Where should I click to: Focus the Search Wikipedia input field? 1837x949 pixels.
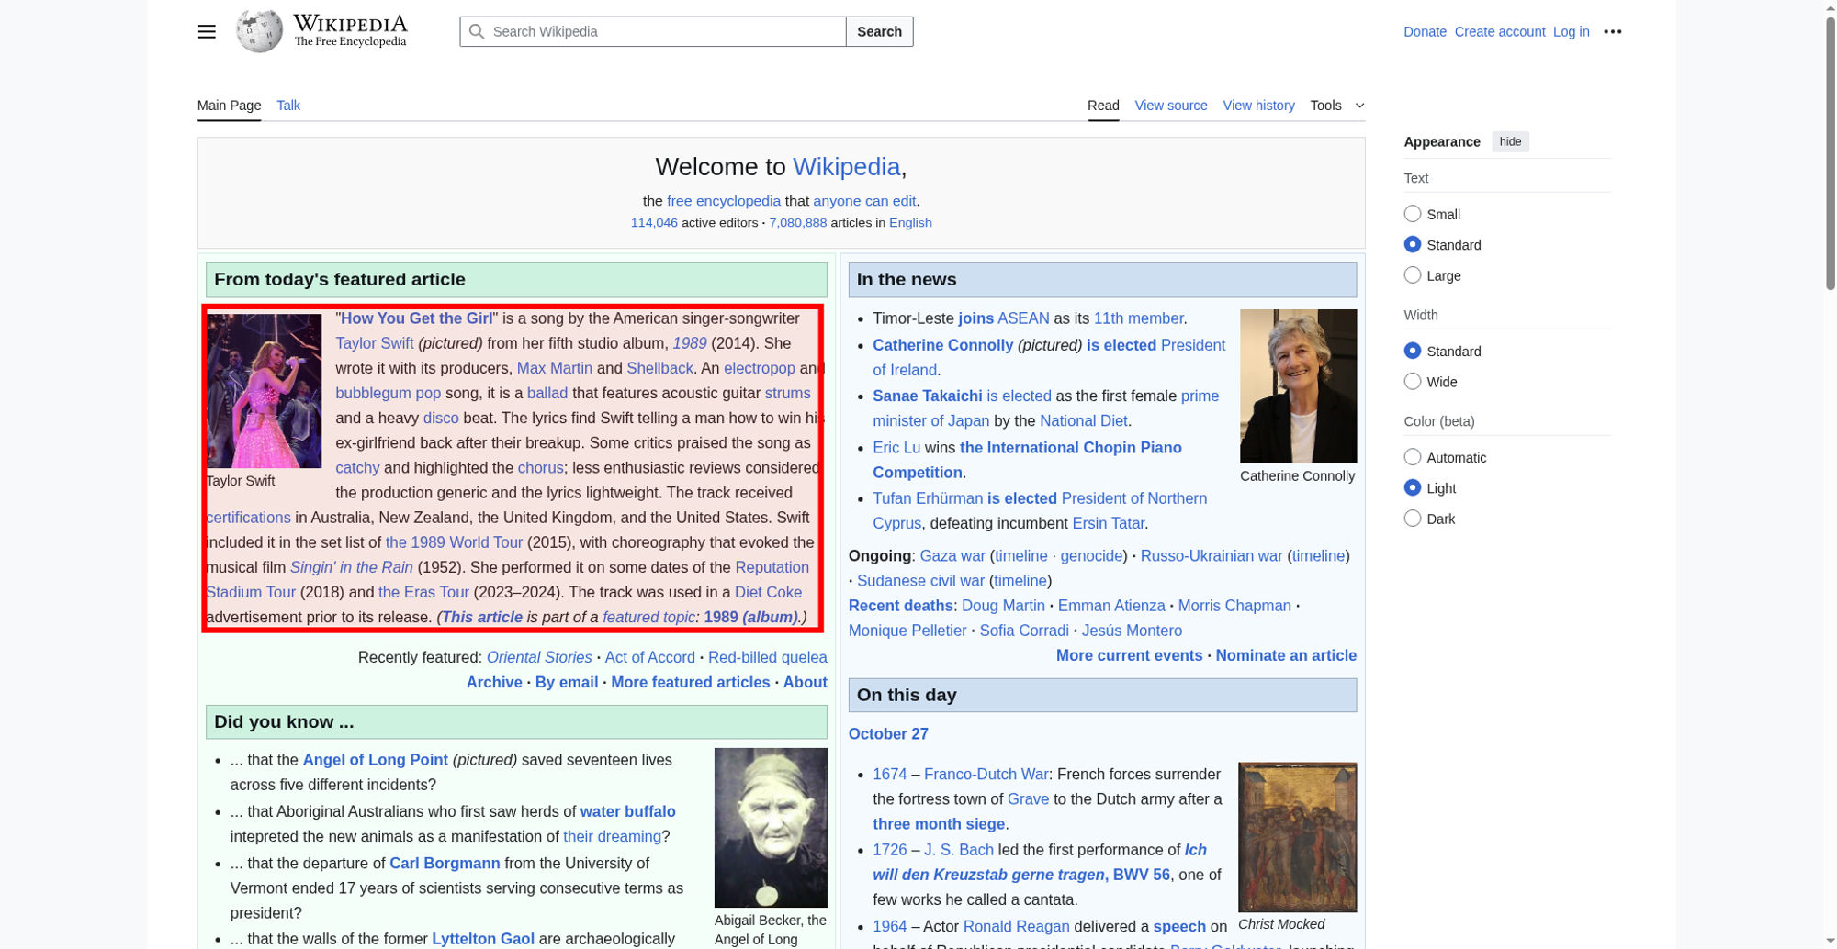666,31
